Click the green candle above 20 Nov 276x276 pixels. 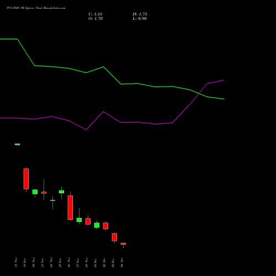pos(35,192)
